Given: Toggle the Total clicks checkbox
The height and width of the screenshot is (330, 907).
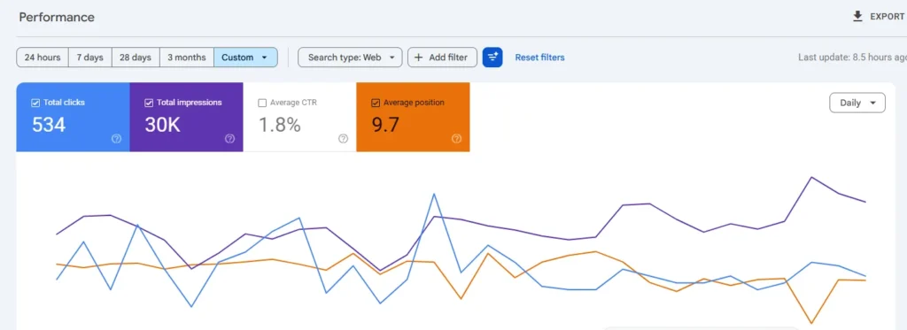Looking at the screenshot, I should pyautogui.click(x=35, y=103).
